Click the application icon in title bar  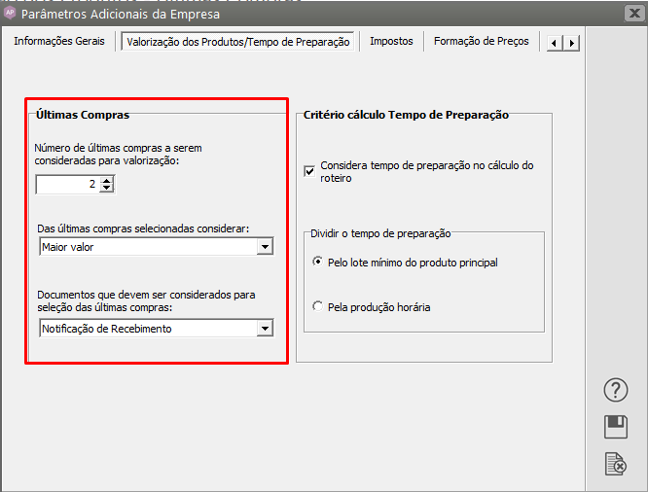(x=11, y=14)
